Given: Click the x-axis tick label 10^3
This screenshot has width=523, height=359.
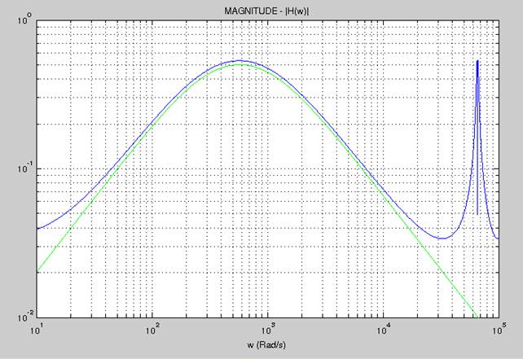Looking at the screenshot, I should tap(268, 330).
